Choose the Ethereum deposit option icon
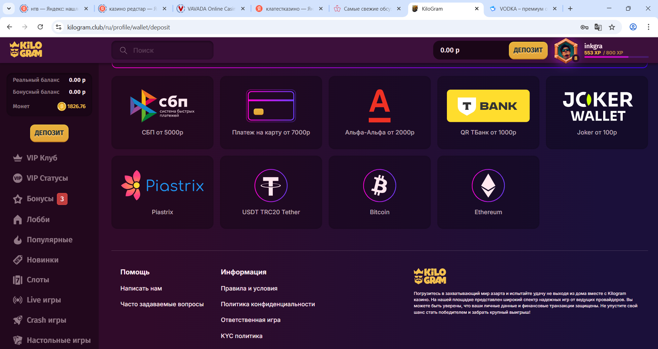Image resolution: width=658 pixels, height=349 pixels. (488, 185)
